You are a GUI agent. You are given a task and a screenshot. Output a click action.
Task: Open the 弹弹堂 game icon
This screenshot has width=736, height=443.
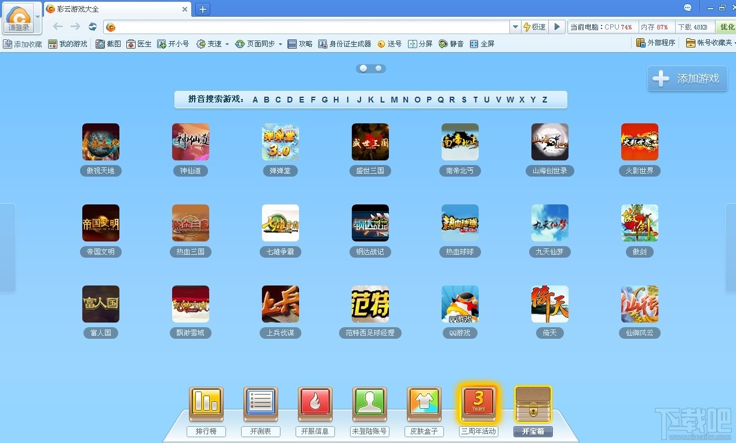[x=280, y=142]
